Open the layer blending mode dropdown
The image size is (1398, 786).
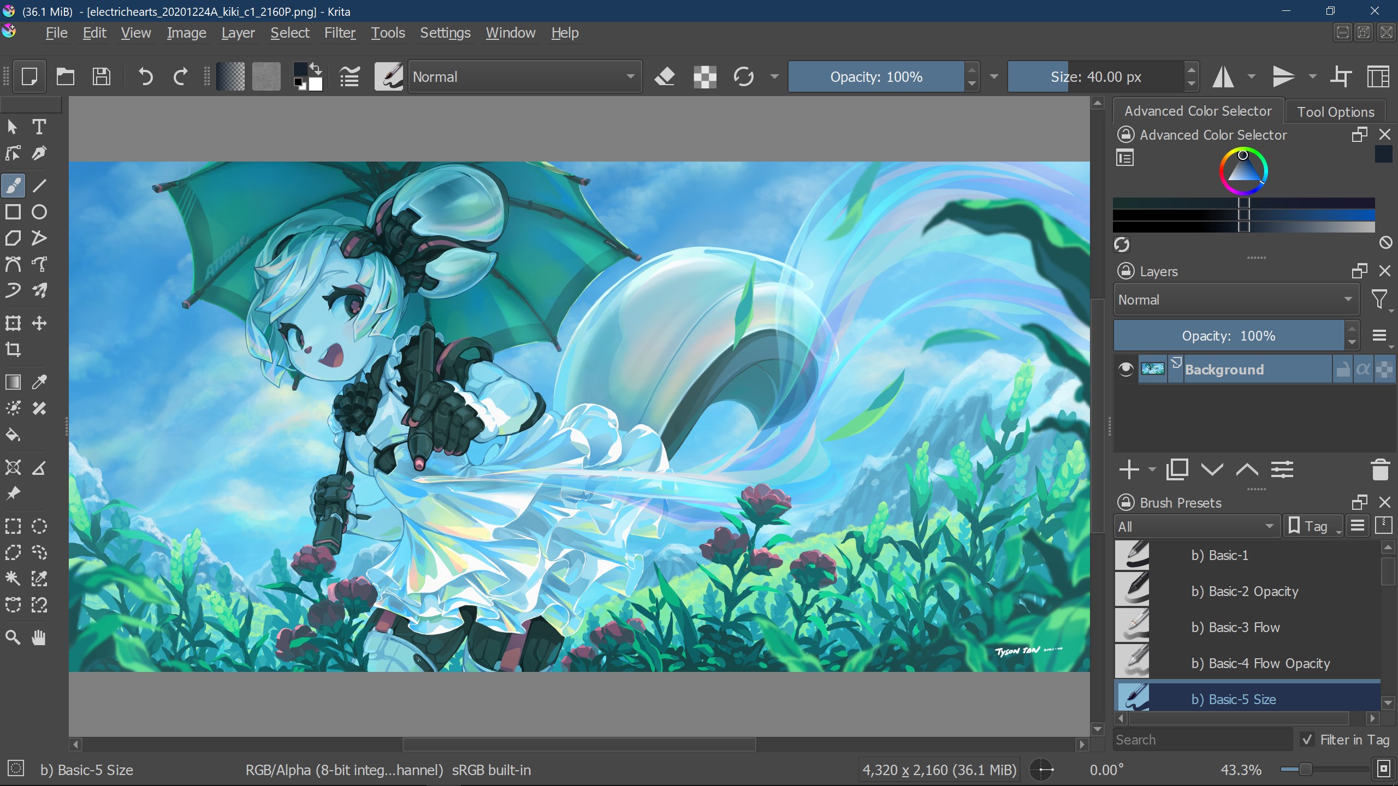pos(1235,299)
